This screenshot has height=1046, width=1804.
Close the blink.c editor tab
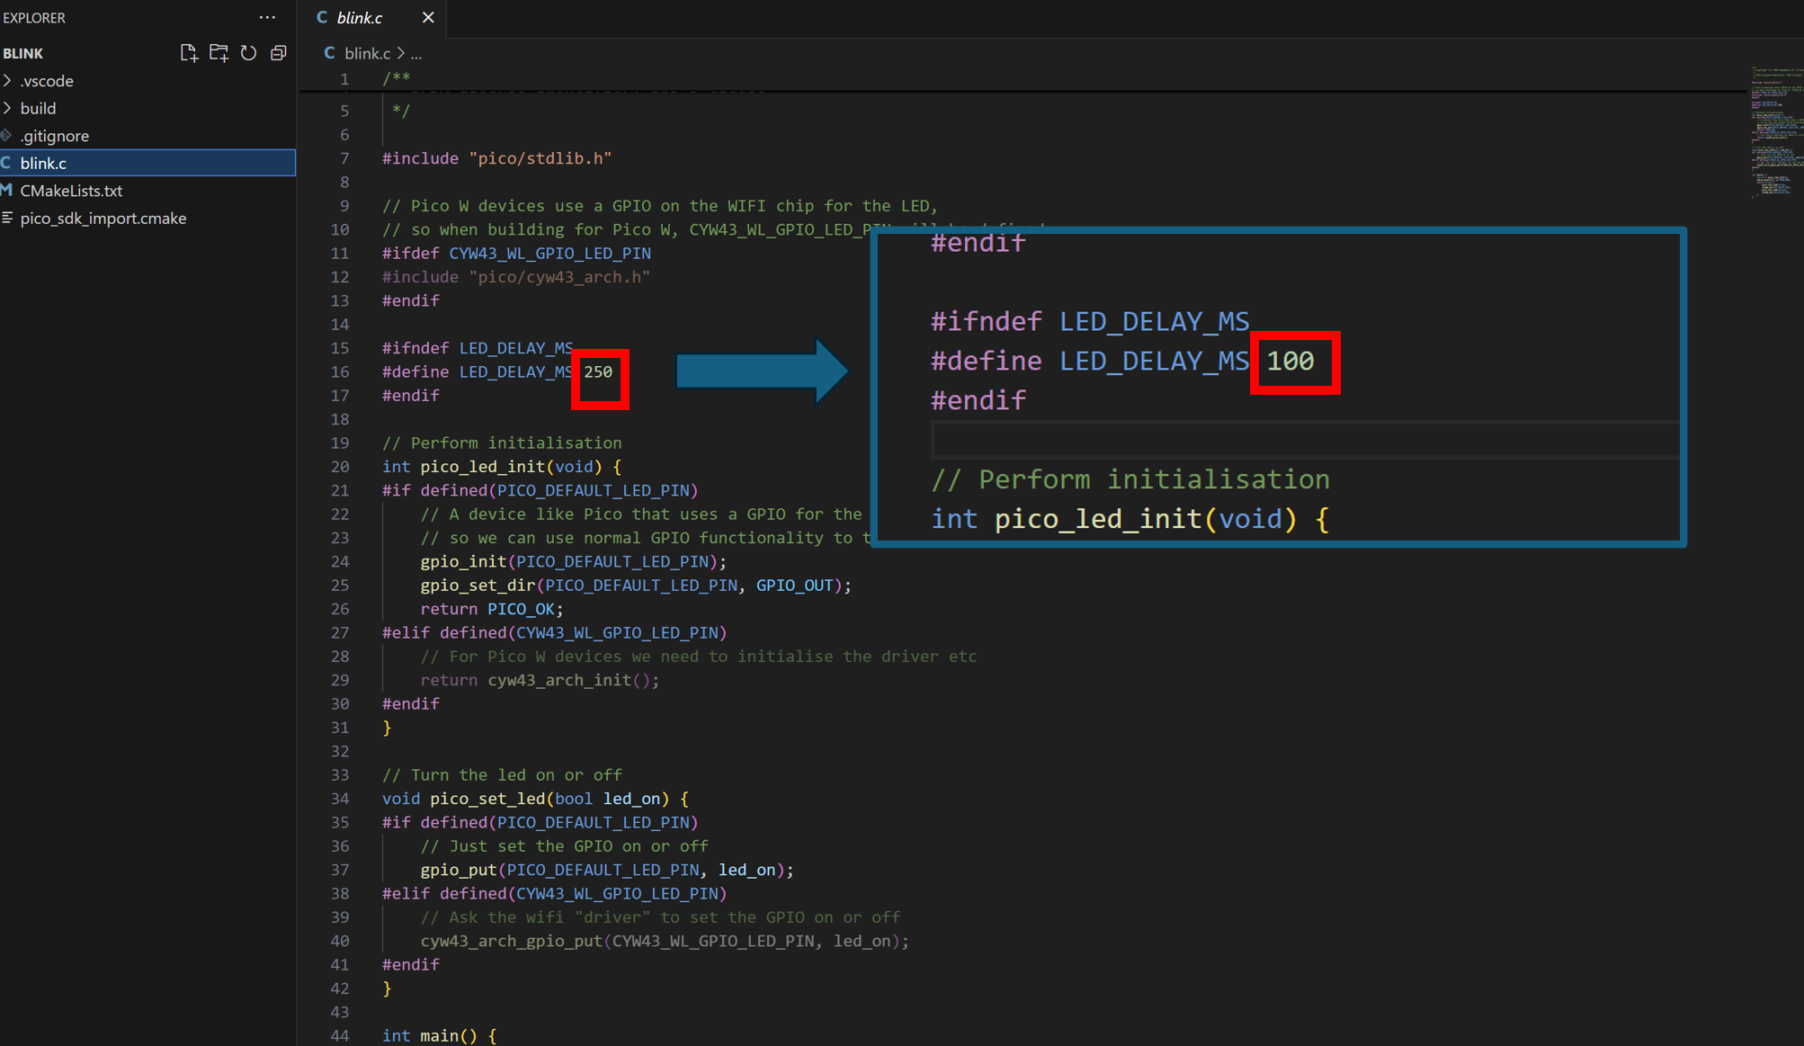[428, 17]
